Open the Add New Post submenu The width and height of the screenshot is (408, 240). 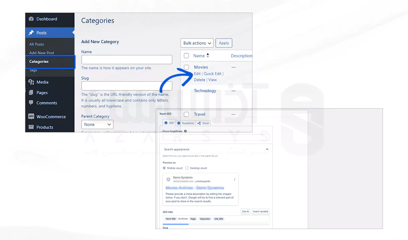[x=41, y=53]
